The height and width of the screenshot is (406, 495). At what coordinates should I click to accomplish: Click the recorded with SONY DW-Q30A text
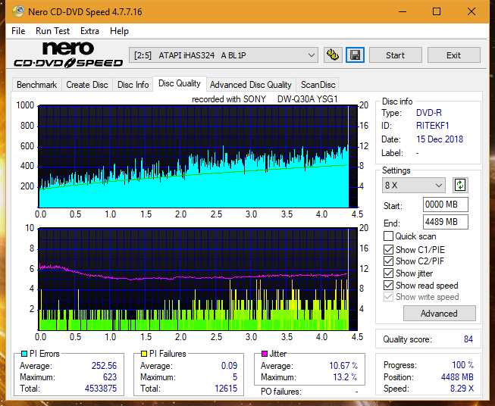click(x=265, y=99)
